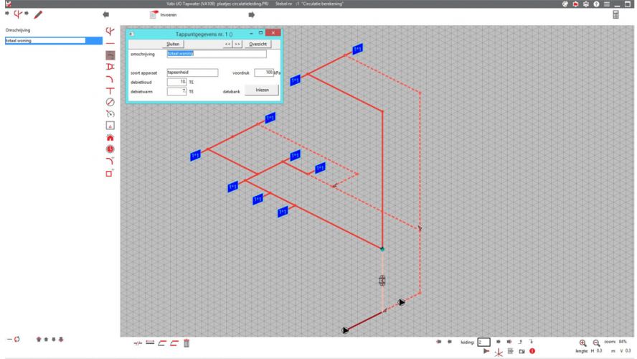Select the house icon in vertical toolbar
Image resolution: width=637 pixels, height=359 pixels.
110,137
